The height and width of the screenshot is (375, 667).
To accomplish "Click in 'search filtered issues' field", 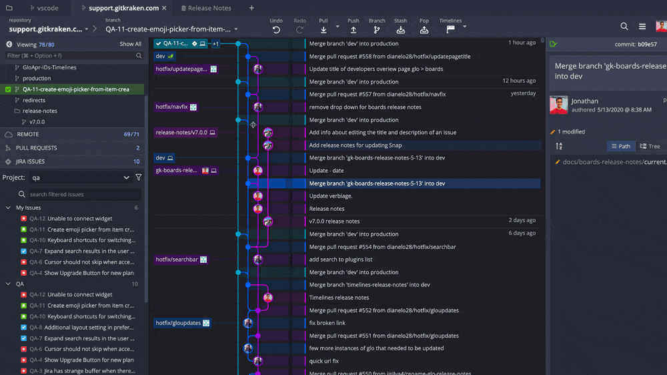I will point(84,194).
